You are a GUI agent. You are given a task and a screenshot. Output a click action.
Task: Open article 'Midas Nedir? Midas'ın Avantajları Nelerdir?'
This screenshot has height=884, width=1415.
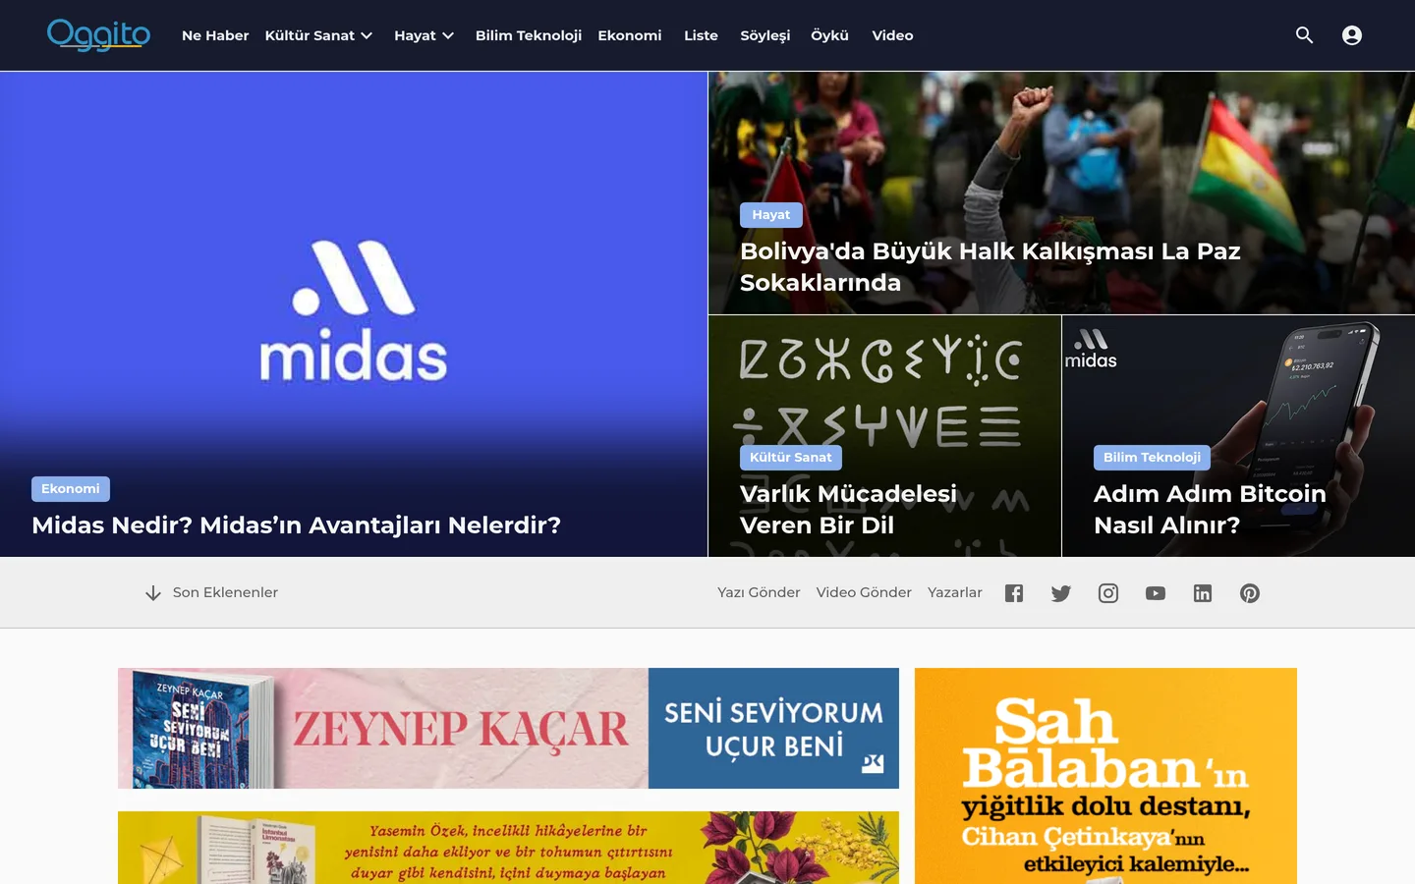point(297,525)
